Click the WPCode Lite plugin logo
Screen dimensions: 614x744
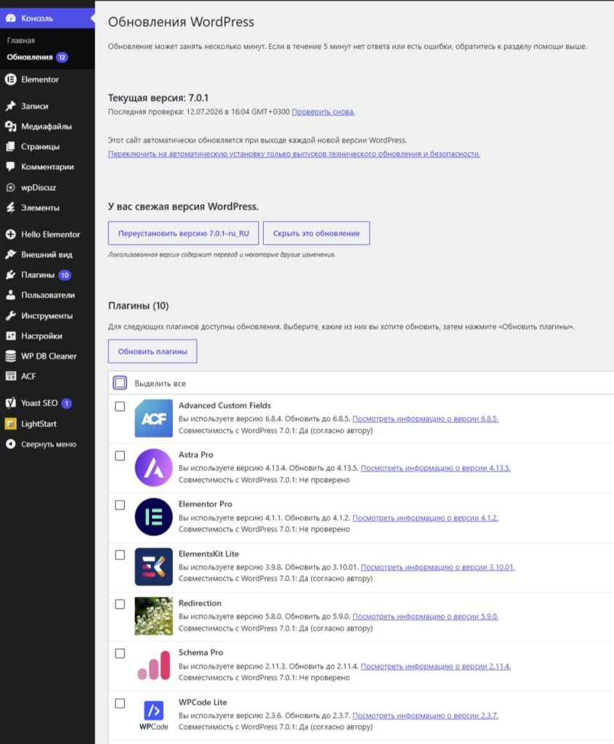tap(153, 715)
